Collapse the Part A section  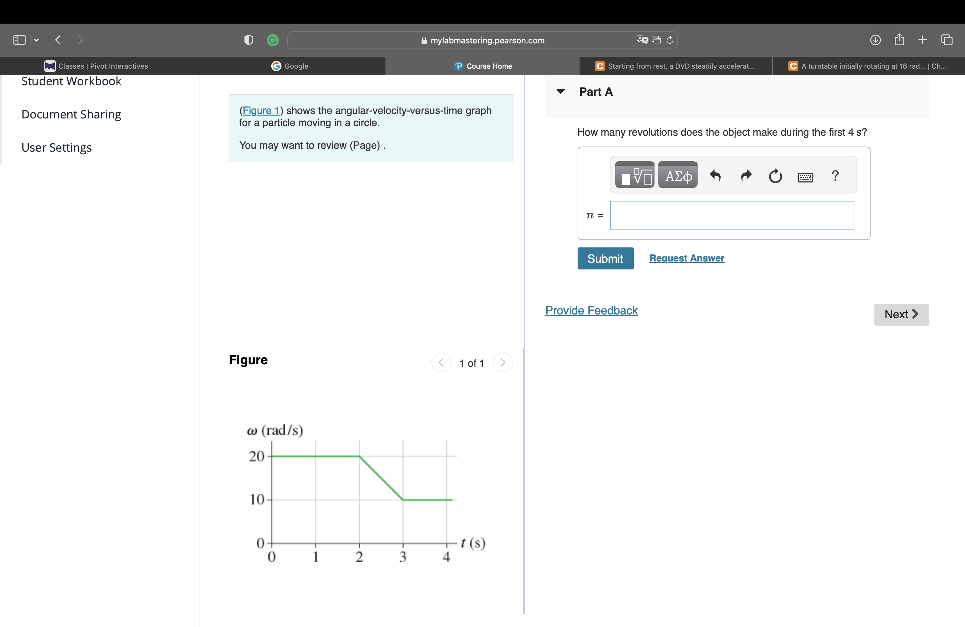click(x=560, y=91)
